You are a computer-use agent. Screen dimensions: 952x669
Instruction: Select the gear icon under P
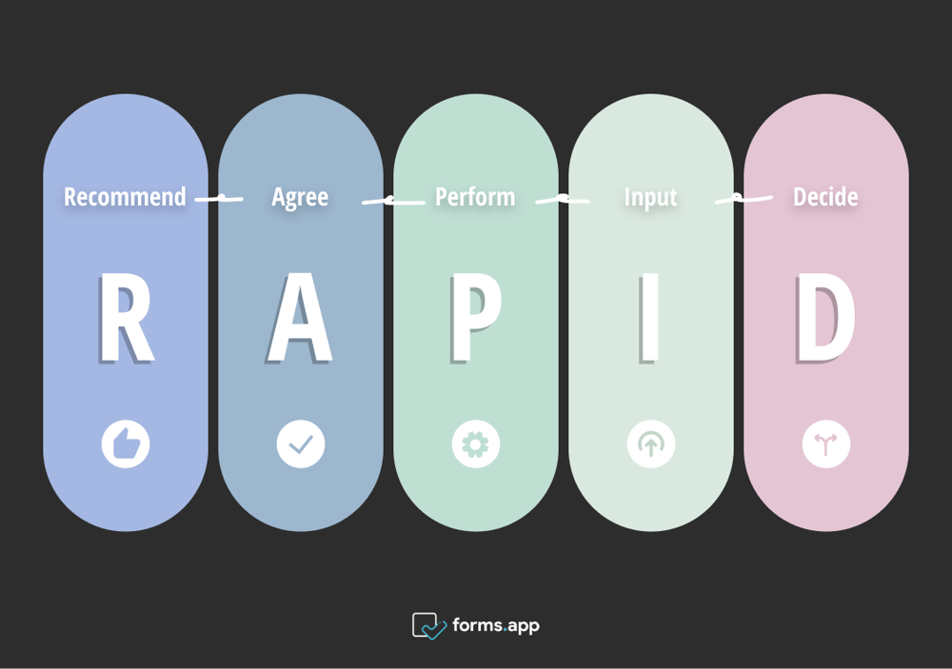[x=476, y=444]
